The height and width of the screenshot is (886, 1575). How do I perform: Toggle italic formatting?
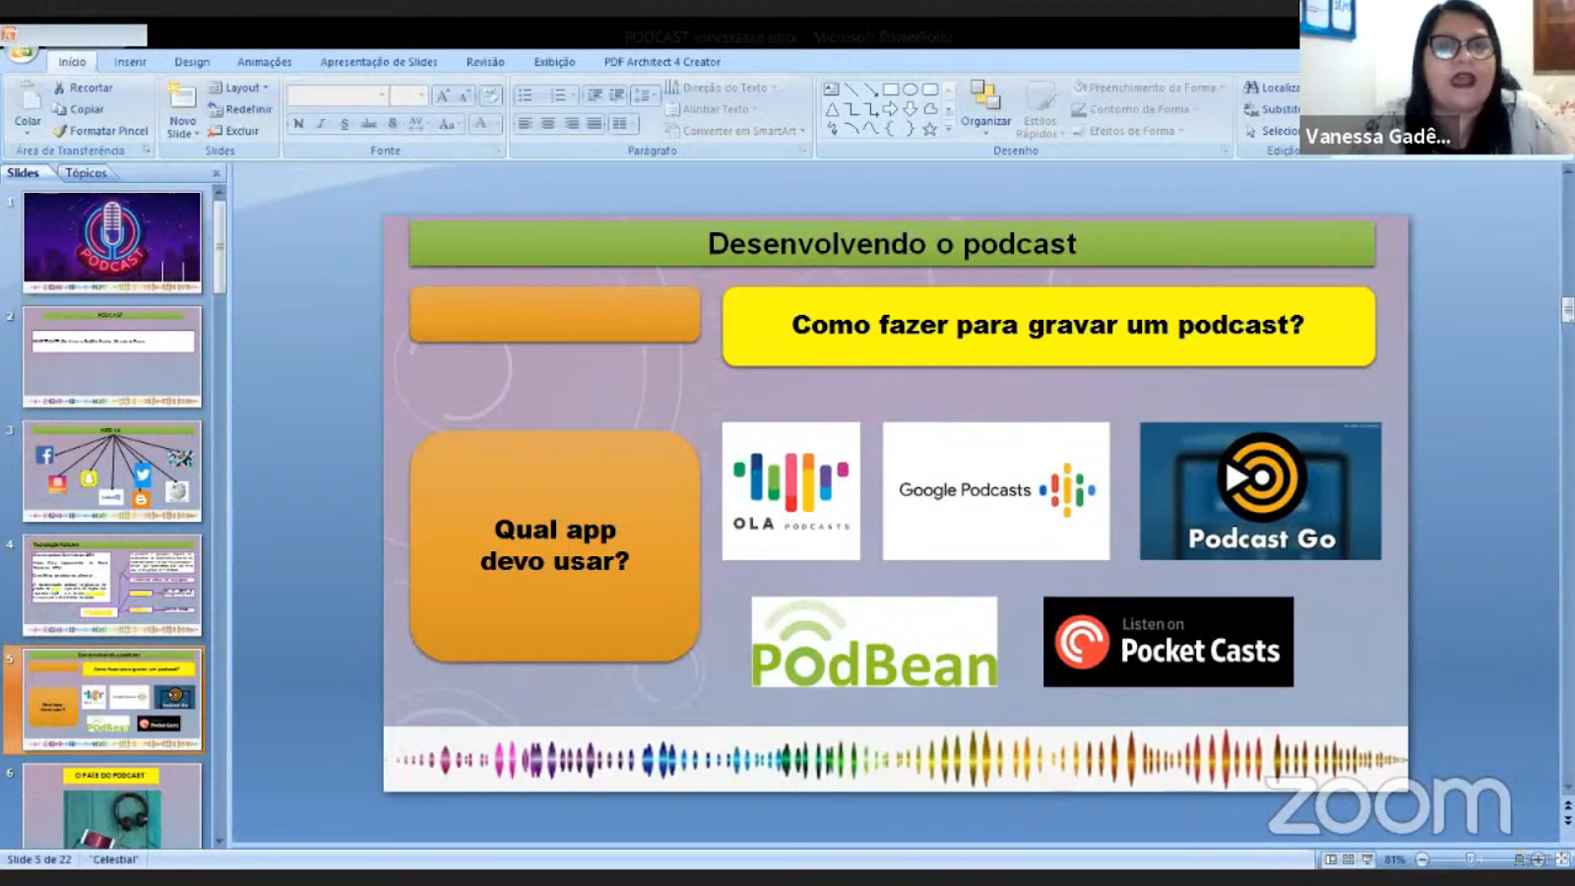pos(321,124)
